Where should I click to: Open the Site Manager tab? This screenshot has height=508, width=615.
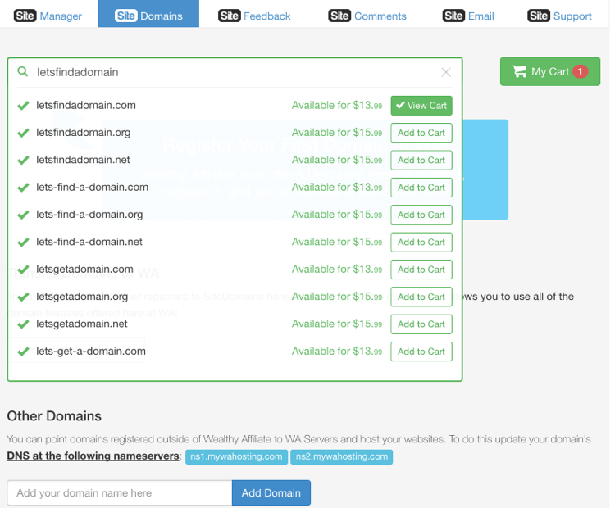48,16
